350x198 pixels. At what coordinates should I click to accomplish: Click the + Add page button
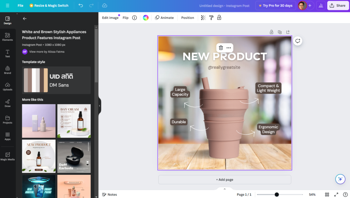(x=225, y=180)
